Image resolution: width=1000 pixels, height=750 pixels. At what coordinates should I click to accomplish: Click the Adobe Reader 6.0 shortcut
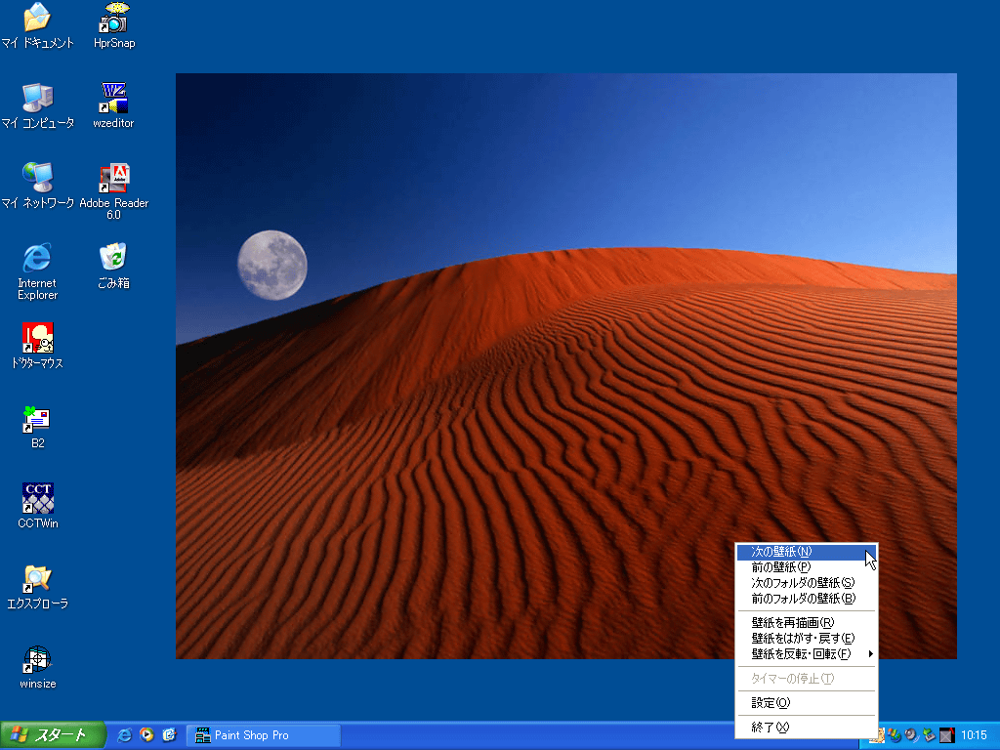pos(113,191)
